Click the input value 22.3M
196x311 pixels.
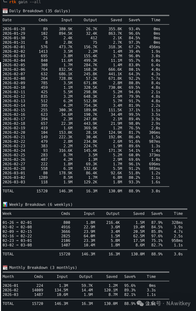[x=67, y=123]
